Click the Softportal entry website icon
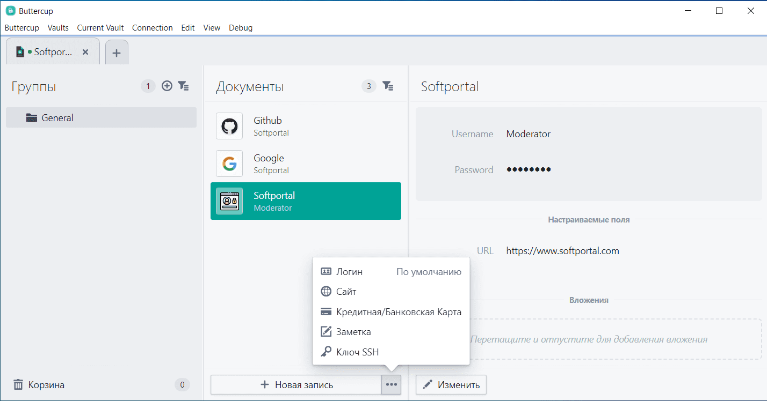Image resolution: width=767 pixels, height=401 pixels. pyautogui.click(x=229, y=201)
